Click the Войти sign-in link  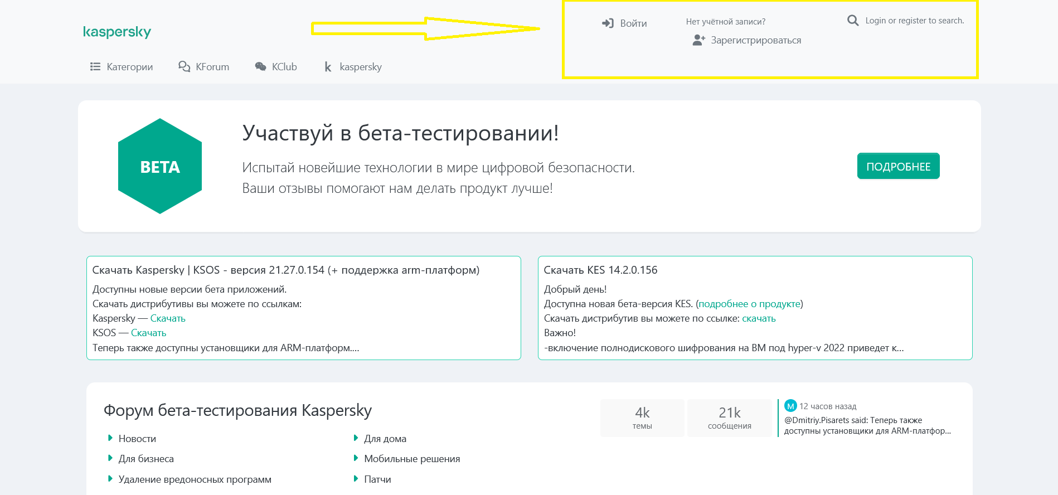pyautogui.click(x=633, y=23)
